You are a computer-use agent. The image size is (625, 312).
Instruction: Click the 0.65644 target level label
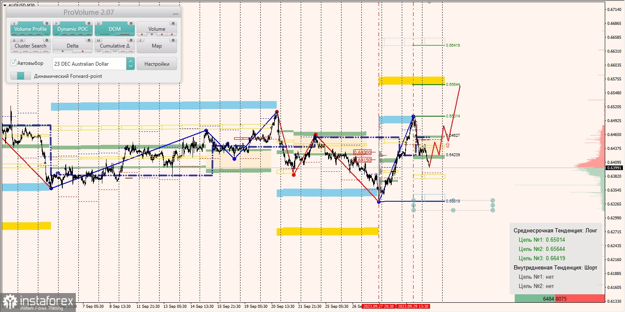click(x=453, y=84)
